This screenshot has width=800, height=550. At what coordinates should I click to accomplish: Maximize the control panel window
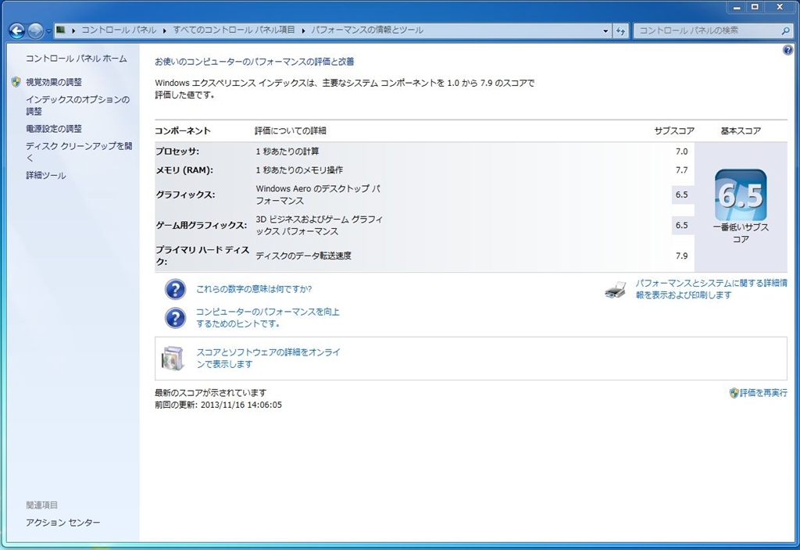pyautogui.click(x=755, y=7)
